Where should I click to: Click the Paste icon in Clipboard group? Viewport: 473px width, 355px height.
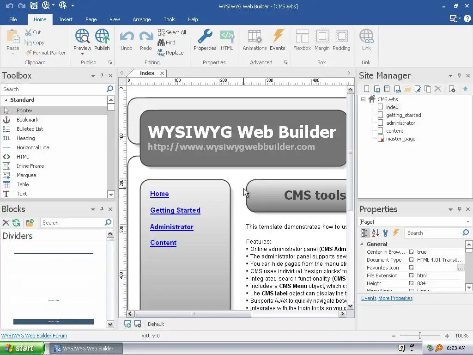pyautogui.click(x=12, y=36)
